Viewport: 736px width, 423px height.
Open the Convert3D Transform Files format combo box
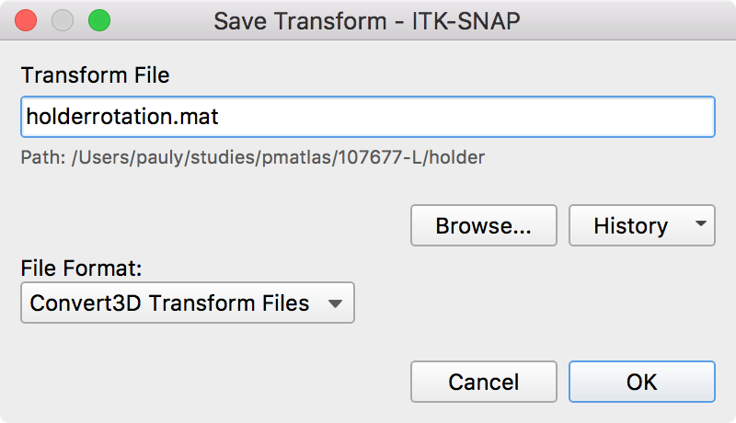[188, 303]
